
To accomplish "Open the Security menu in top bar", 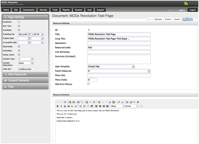I will pyautogui.click(x=43, y=10).
